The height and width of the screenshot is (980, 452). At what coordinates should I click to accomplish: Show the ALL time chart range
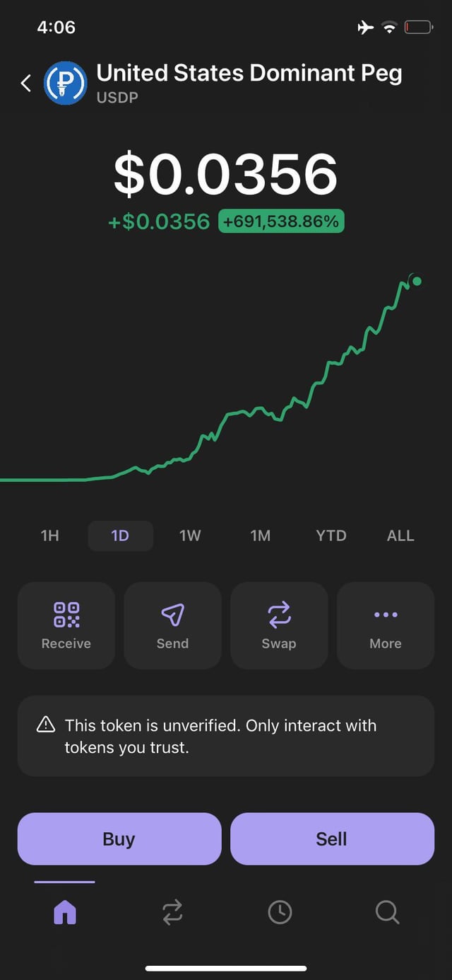(400, 536)
